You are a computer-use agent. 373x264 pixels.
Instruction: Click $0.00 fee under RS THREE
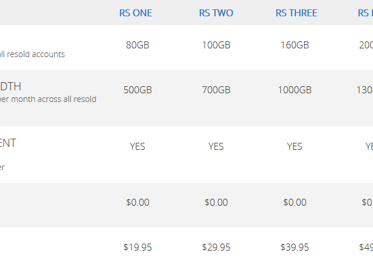(295, 202)
